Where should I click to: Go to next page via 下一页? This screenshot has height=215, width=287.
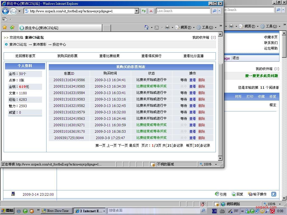123,145
